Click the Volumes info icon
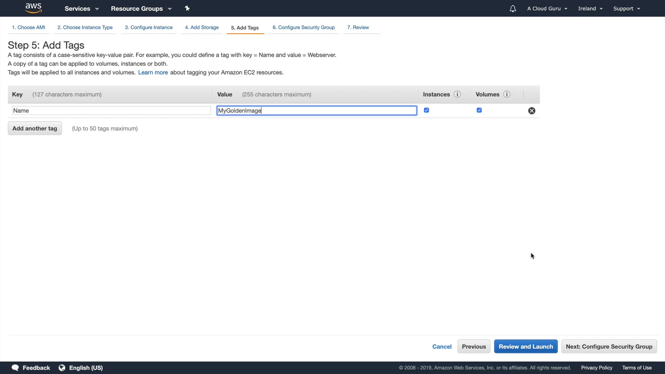Screen dimensions: 665x374 pos(507,94)
